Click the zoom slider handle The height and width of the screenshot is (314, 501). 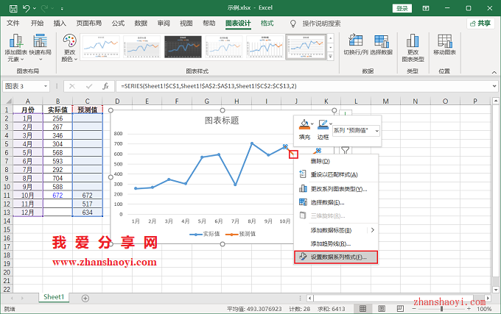pyautogui.click(x=442, y=309)
